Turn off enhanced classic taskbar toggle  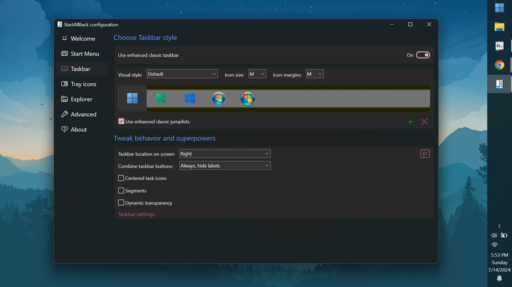pos(423,55)
